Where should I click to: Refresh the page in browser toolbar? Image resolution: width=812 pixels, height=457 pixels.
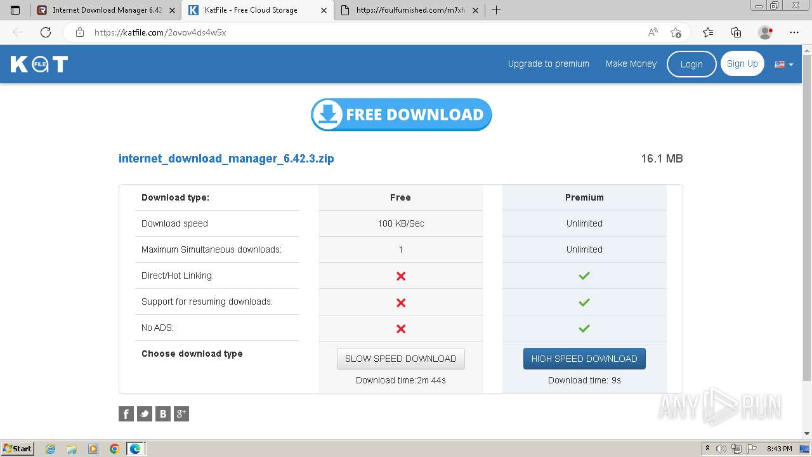(x=46, y=32)
